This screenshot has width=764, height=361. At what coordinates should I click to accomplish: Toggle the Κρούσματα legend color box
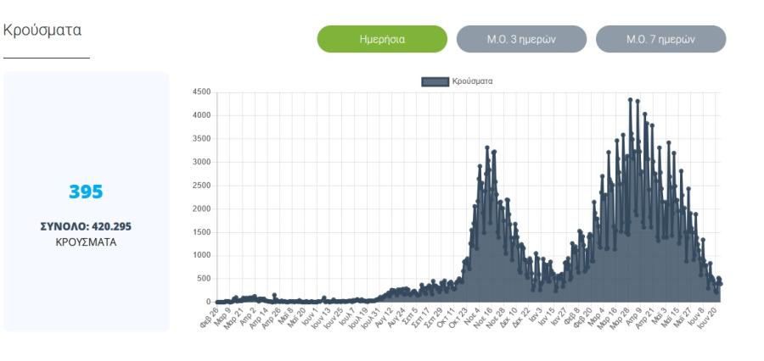point(435,81)
